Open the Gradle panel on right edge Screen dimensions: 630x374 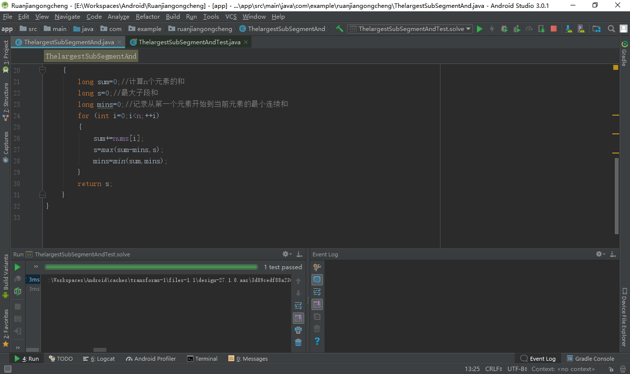point(624,53)
